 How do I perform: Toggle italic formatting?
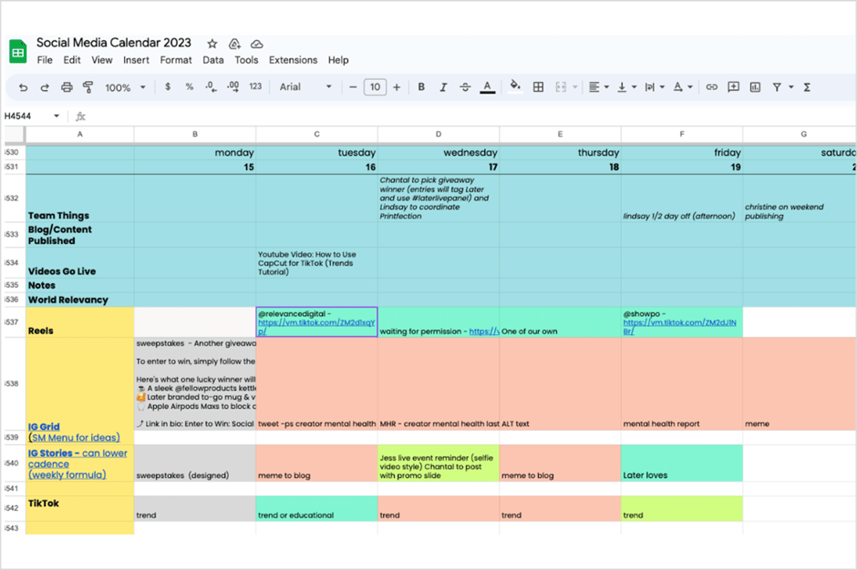point(443,87)
